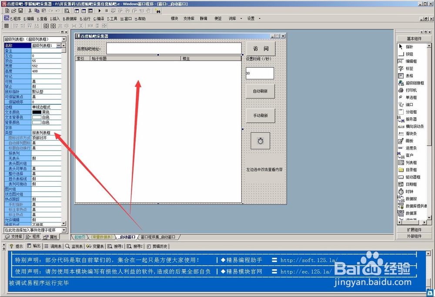The width and height of the screenshot is (435, 297).
Task: Select the 服务器 server component
Action: [x=412, y=119]
